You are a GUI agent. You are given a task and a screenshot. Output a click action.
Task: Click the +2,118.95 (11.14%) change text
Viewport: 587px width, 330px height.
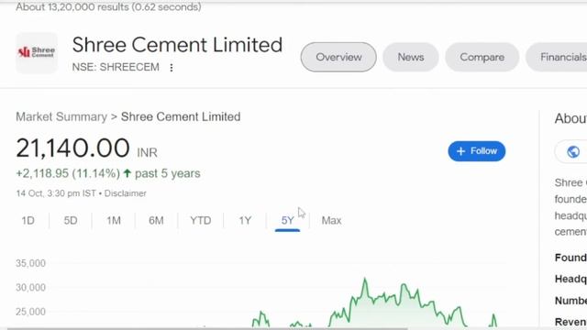[x=68, y=173]
